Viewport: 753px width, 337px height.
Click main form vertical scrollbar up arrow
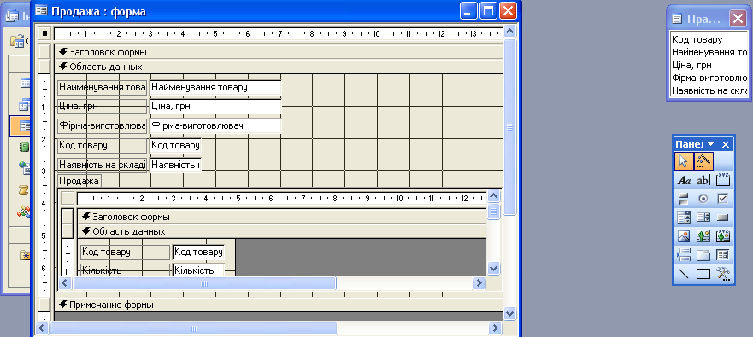coord(509,32)
